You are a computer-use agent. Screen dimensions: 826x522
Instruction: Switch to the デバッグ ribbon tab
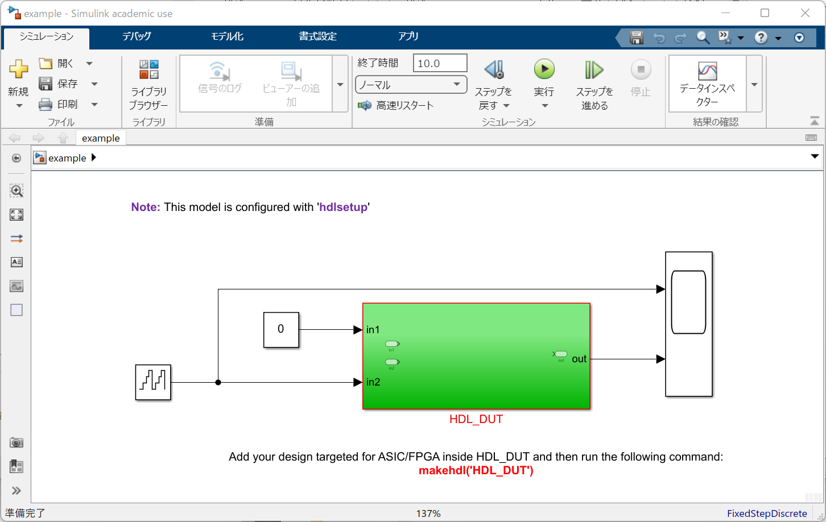pyautogui.click(x=137, y=36)
